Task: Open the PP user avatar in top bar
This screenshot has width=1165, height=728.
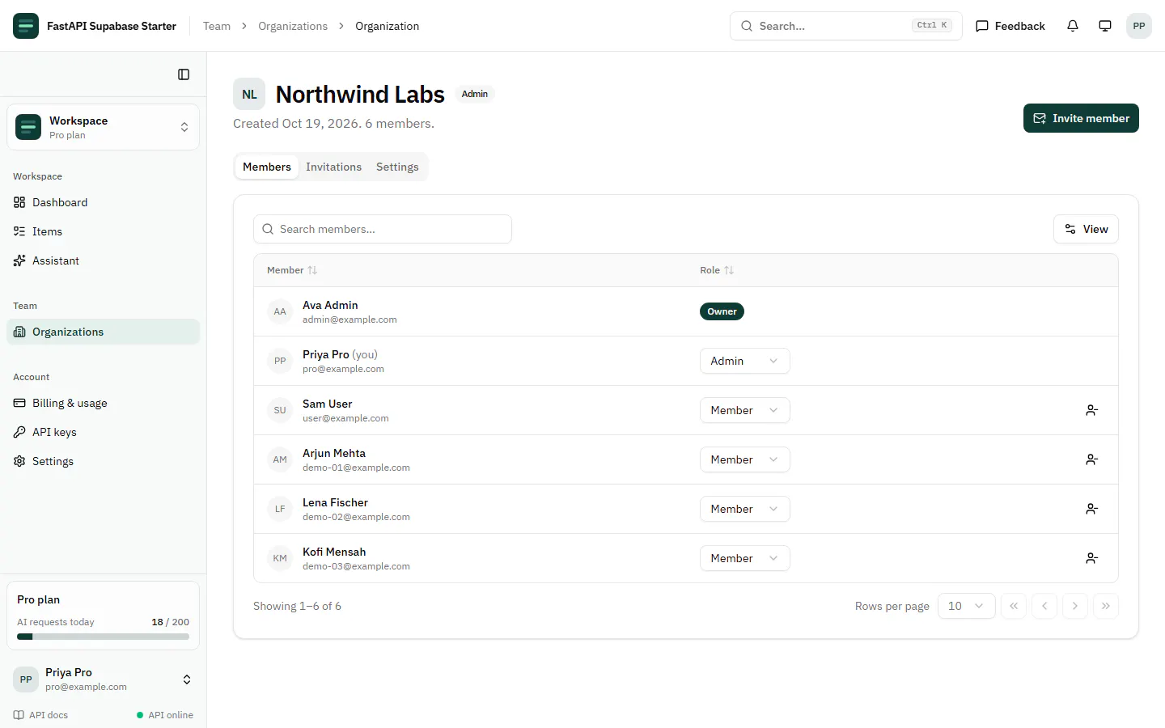Action: (x=1139, y=26)
